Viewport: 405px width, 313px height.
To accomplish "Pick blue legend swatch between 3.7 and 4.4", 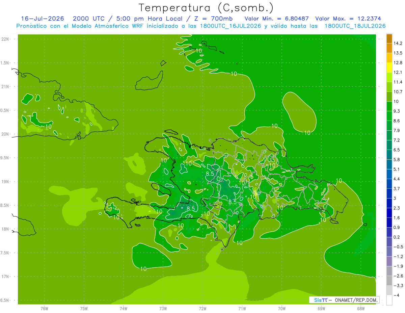I will click(x=389, y=184).
